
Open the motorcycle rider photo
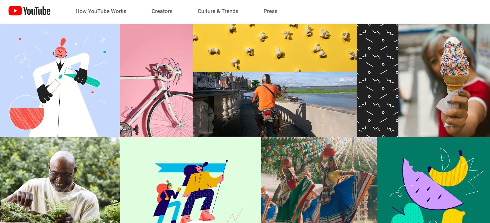coord(275,104)
